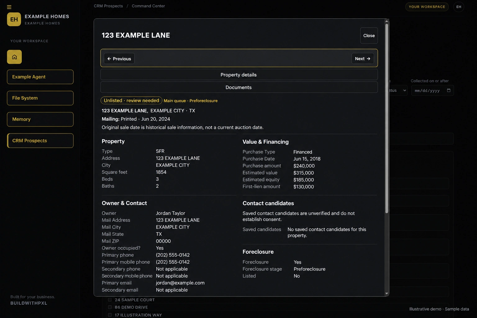
Task: Click the BUILDWITHPXL footer text
Action: [x=29, y=303]
